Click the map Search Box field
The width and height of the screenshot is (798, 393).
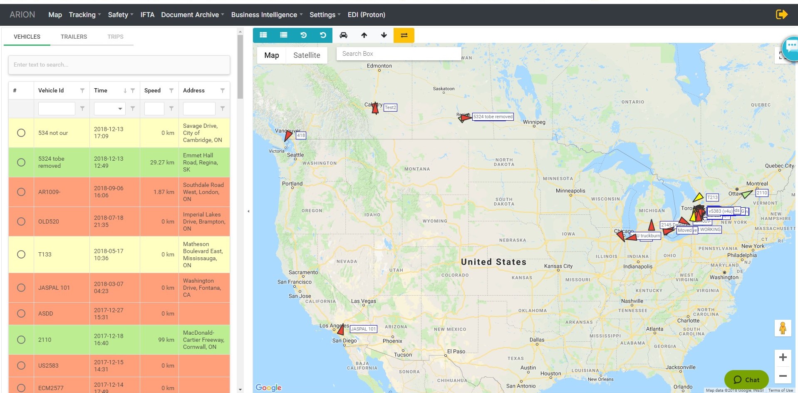399,54
